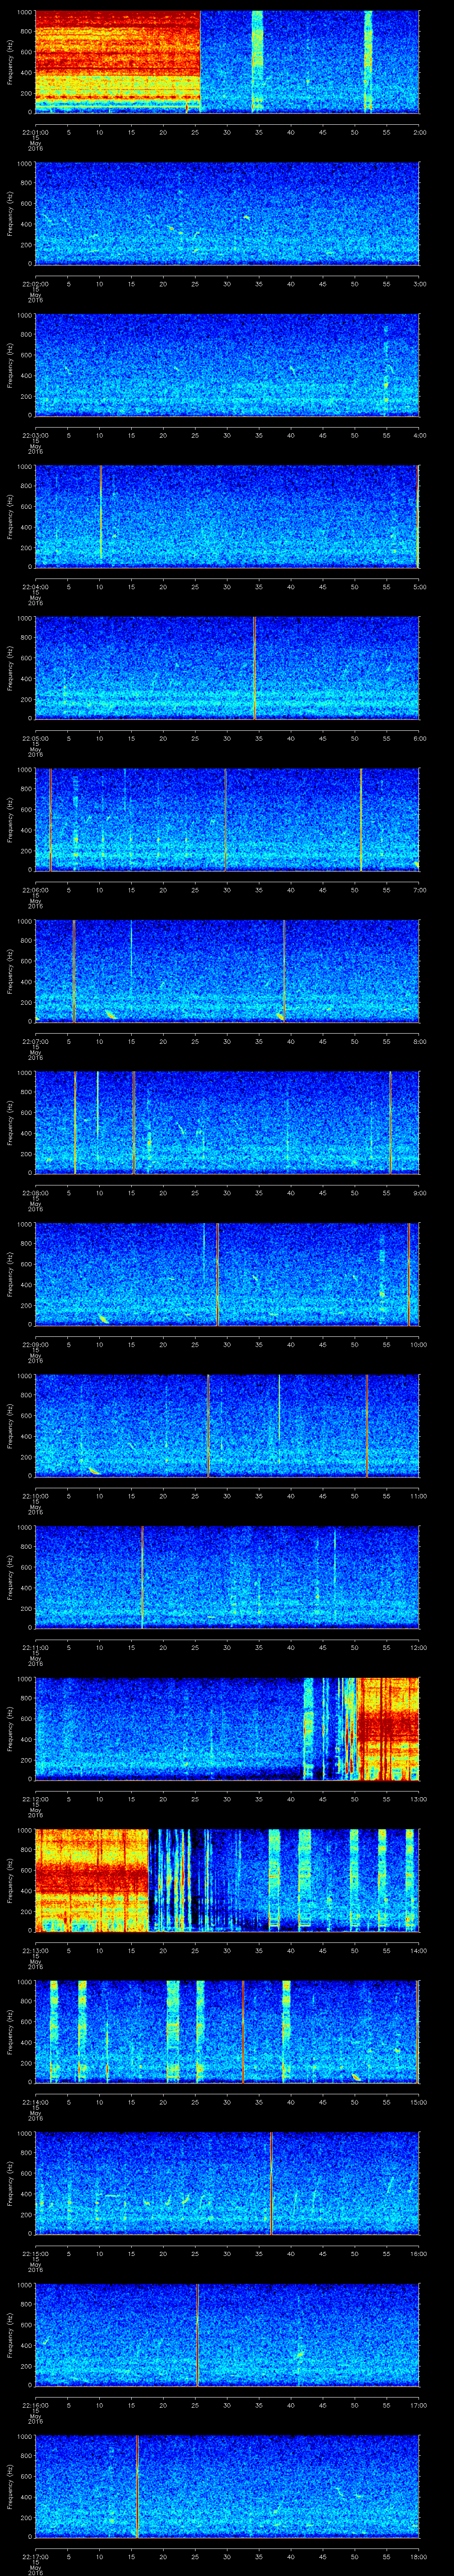
Task: Select the 22:05:00 time axis label
Action: (35, 738)
